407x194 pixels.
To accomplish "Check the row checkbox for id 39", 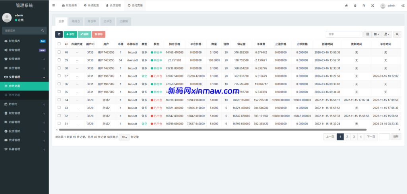I will [x=59, y=60].
